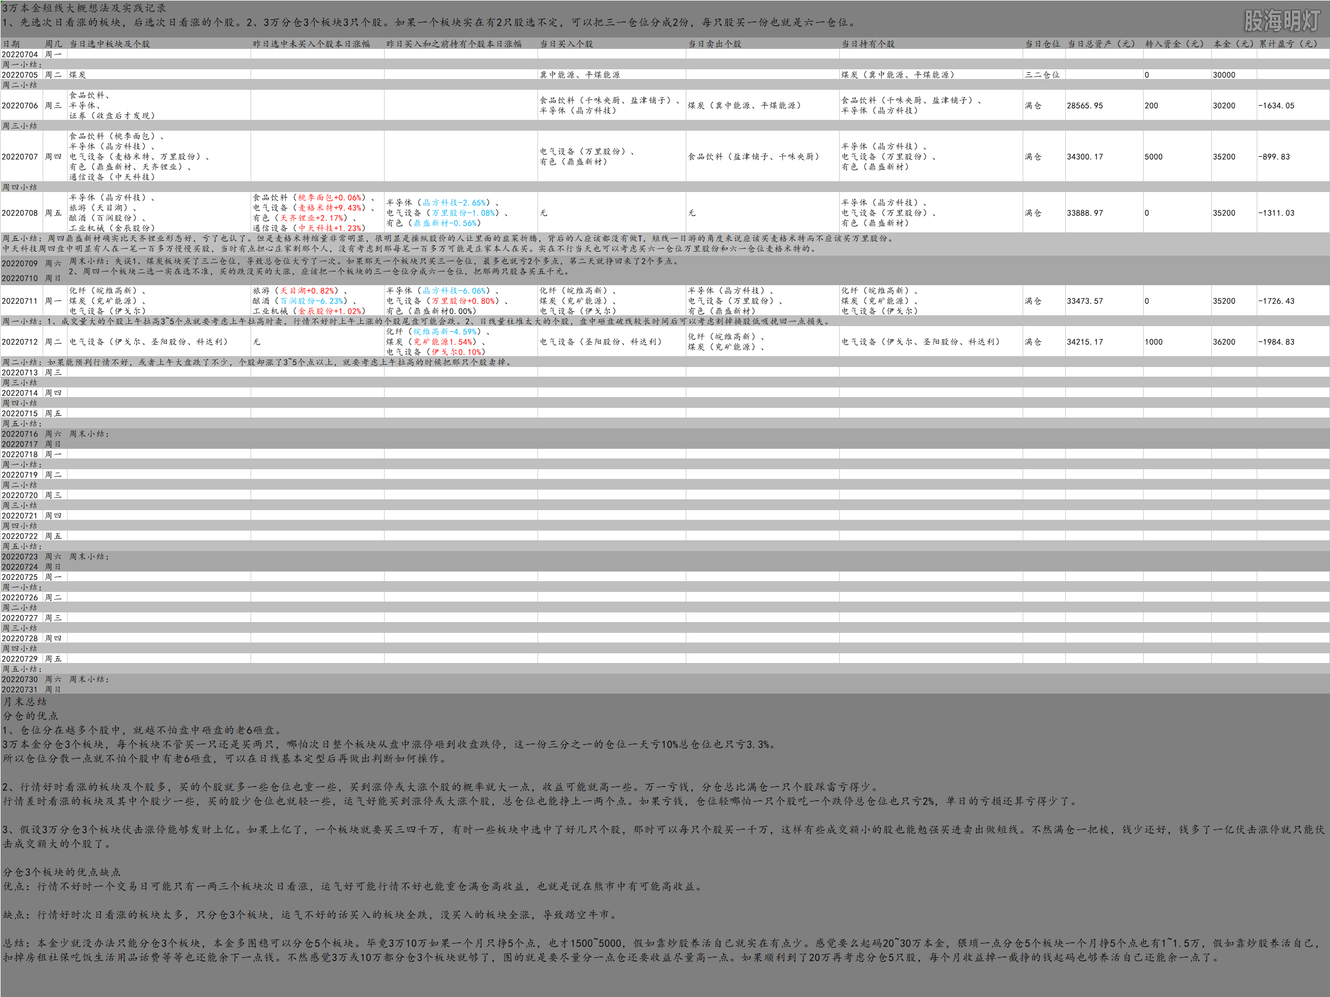Select date cell 20220725
This screenshot has height=997, width=1330.
[x=20, y=577]
